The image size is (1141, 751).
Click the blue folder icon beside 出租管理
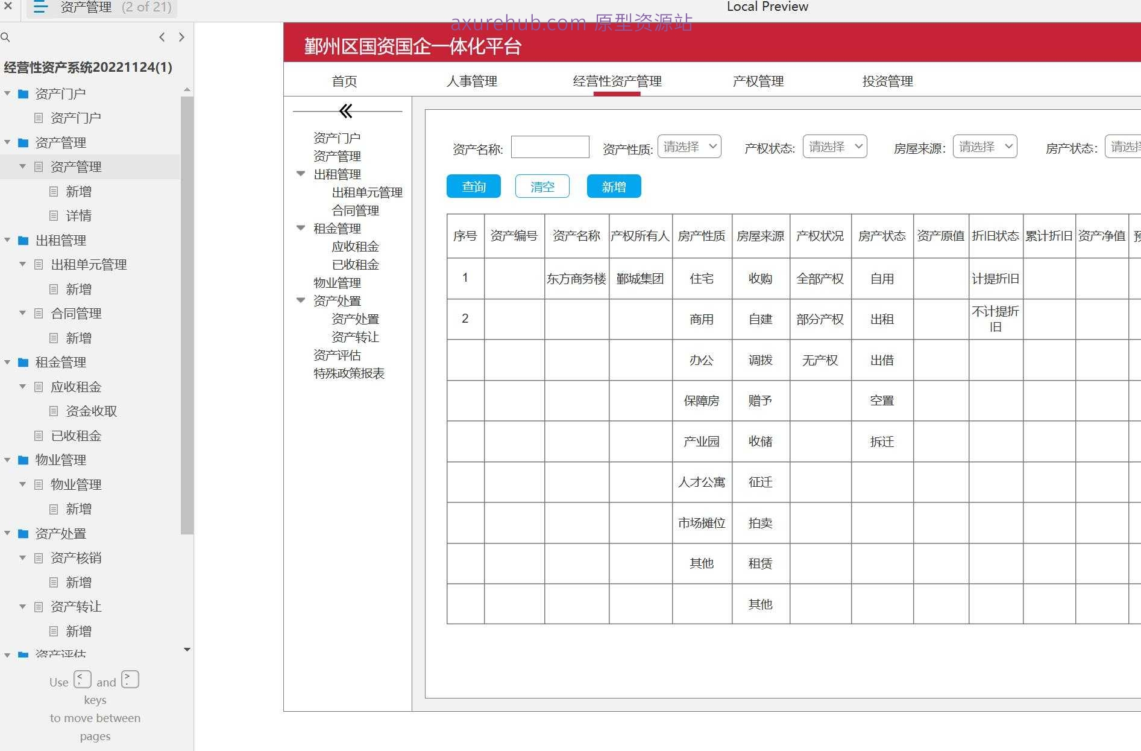pos(24,241)
